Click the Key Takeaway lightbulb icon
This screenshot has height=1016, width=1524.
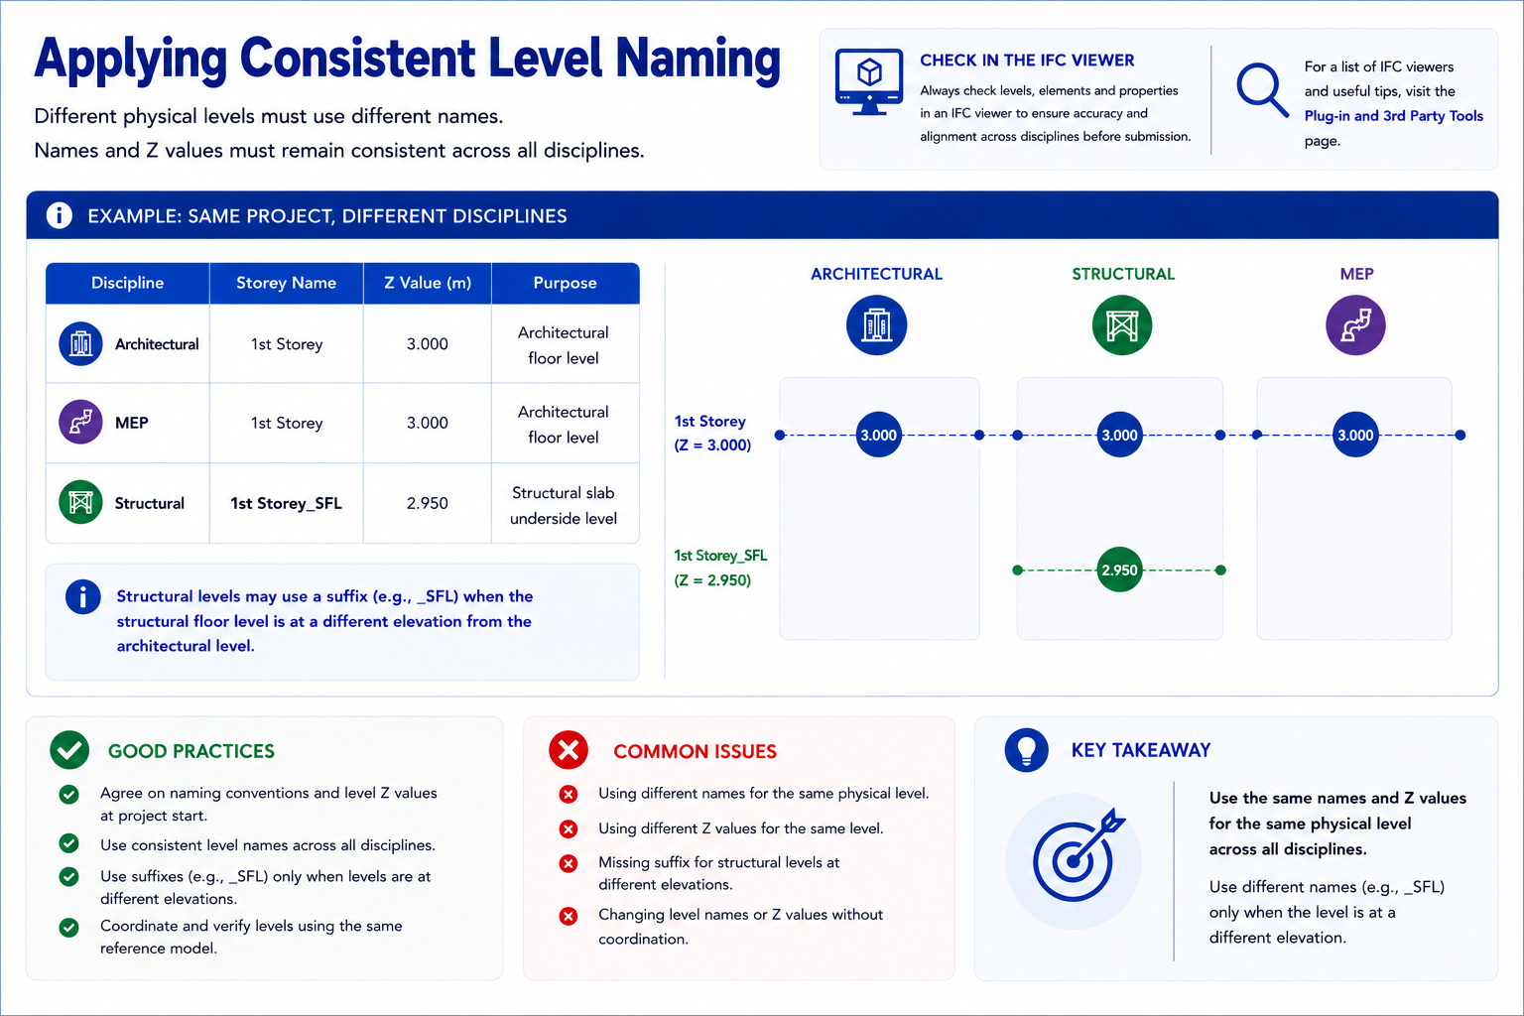(x=1026, y=750)
